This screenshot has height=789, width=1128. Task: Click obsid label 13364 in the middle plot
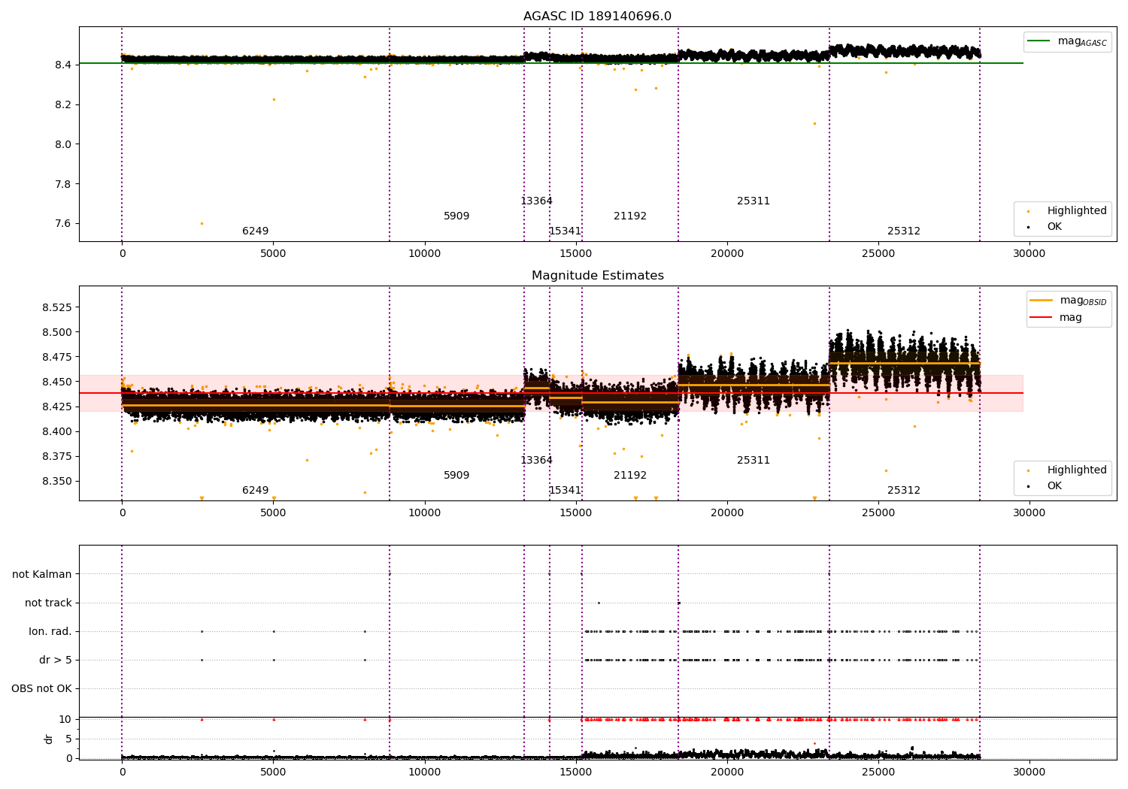(536, 461)
